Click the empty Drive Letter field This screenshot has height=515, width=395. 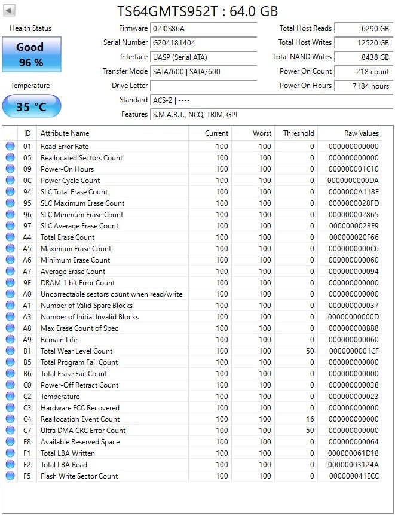[203, 86]
